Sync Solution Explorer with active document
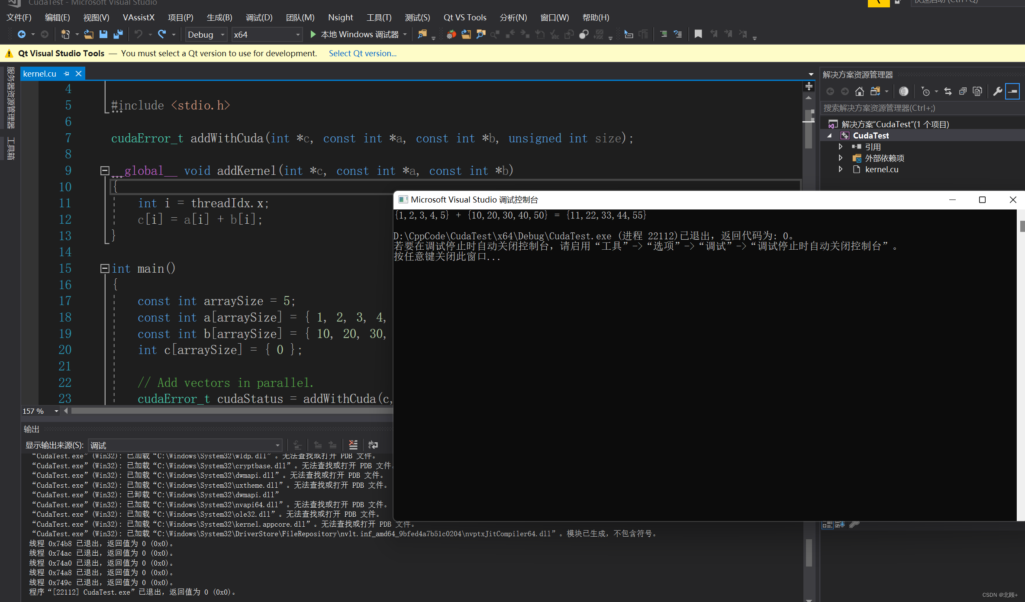The image size is (1025, 602). point(948,91)
